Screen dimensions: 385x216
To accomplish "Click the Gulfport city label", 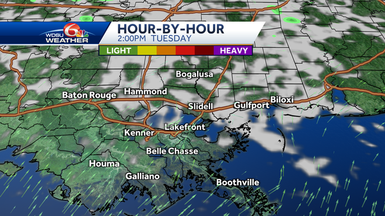I will (x=251, y=105).
